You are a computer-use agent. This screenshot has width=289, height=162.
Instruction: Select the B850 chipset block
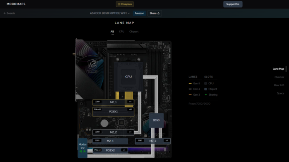pos(156,120)
